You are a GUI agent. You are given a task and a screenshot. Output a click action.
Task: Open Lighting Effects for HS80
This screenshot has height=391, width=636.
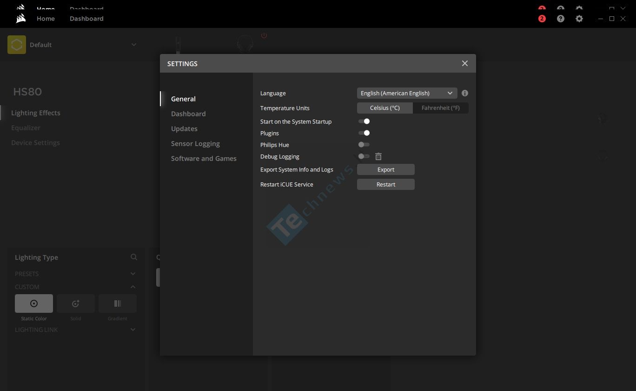click(36, 113)
